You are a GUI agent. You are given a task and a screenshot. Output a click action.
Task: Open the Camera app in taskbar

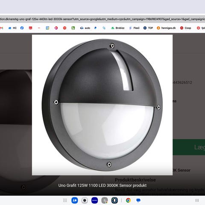(85, 200)
